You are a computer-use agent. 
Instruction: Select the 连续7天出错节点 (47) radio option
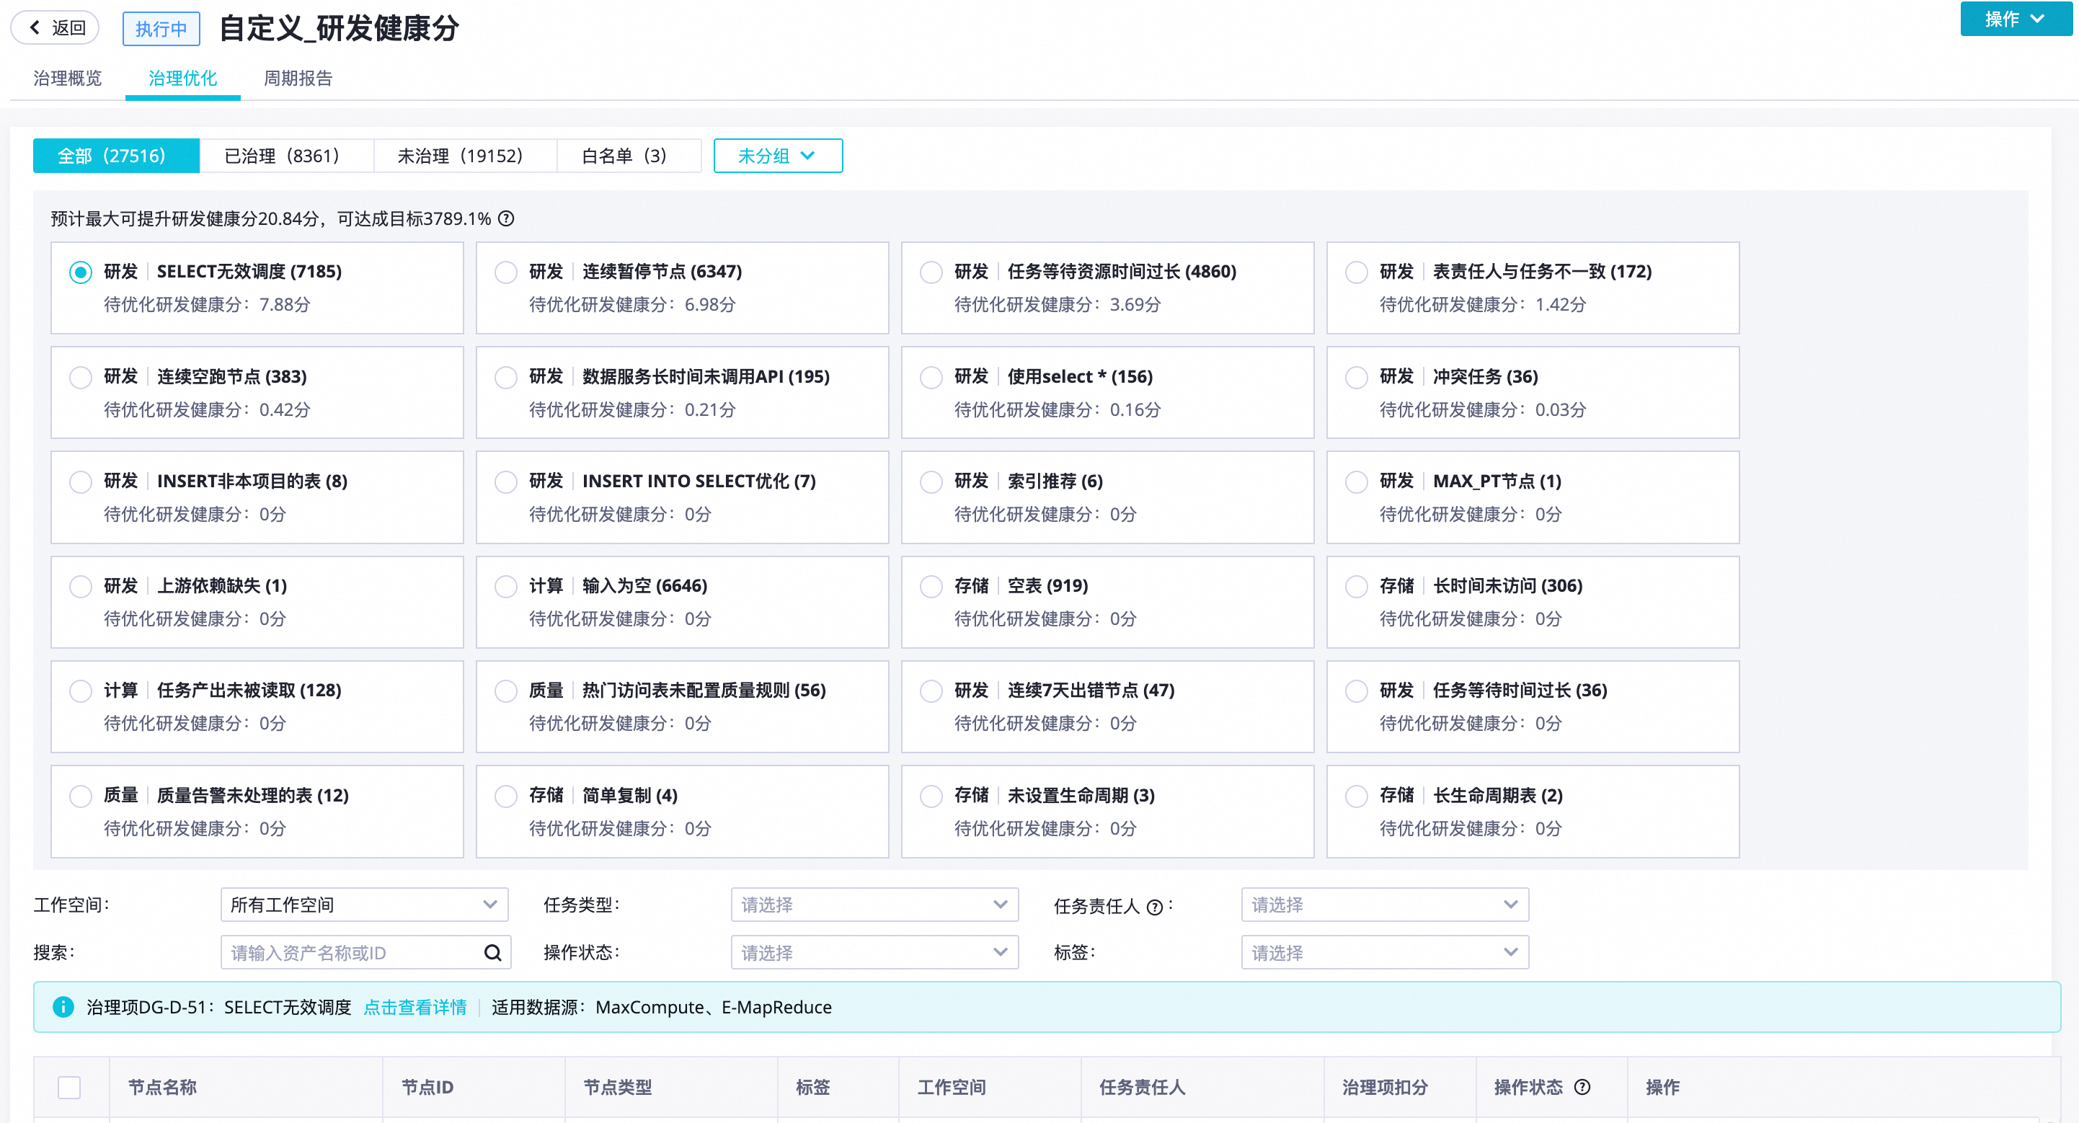931,691
